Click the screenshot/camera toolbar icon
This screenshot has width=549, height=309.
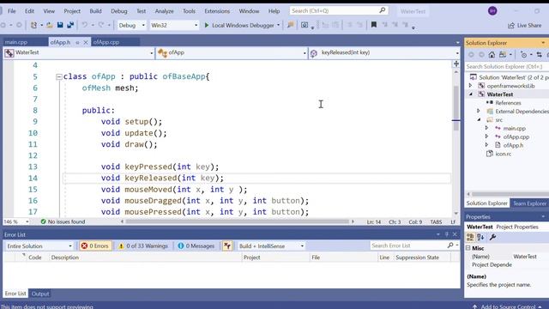click(305, 25)
